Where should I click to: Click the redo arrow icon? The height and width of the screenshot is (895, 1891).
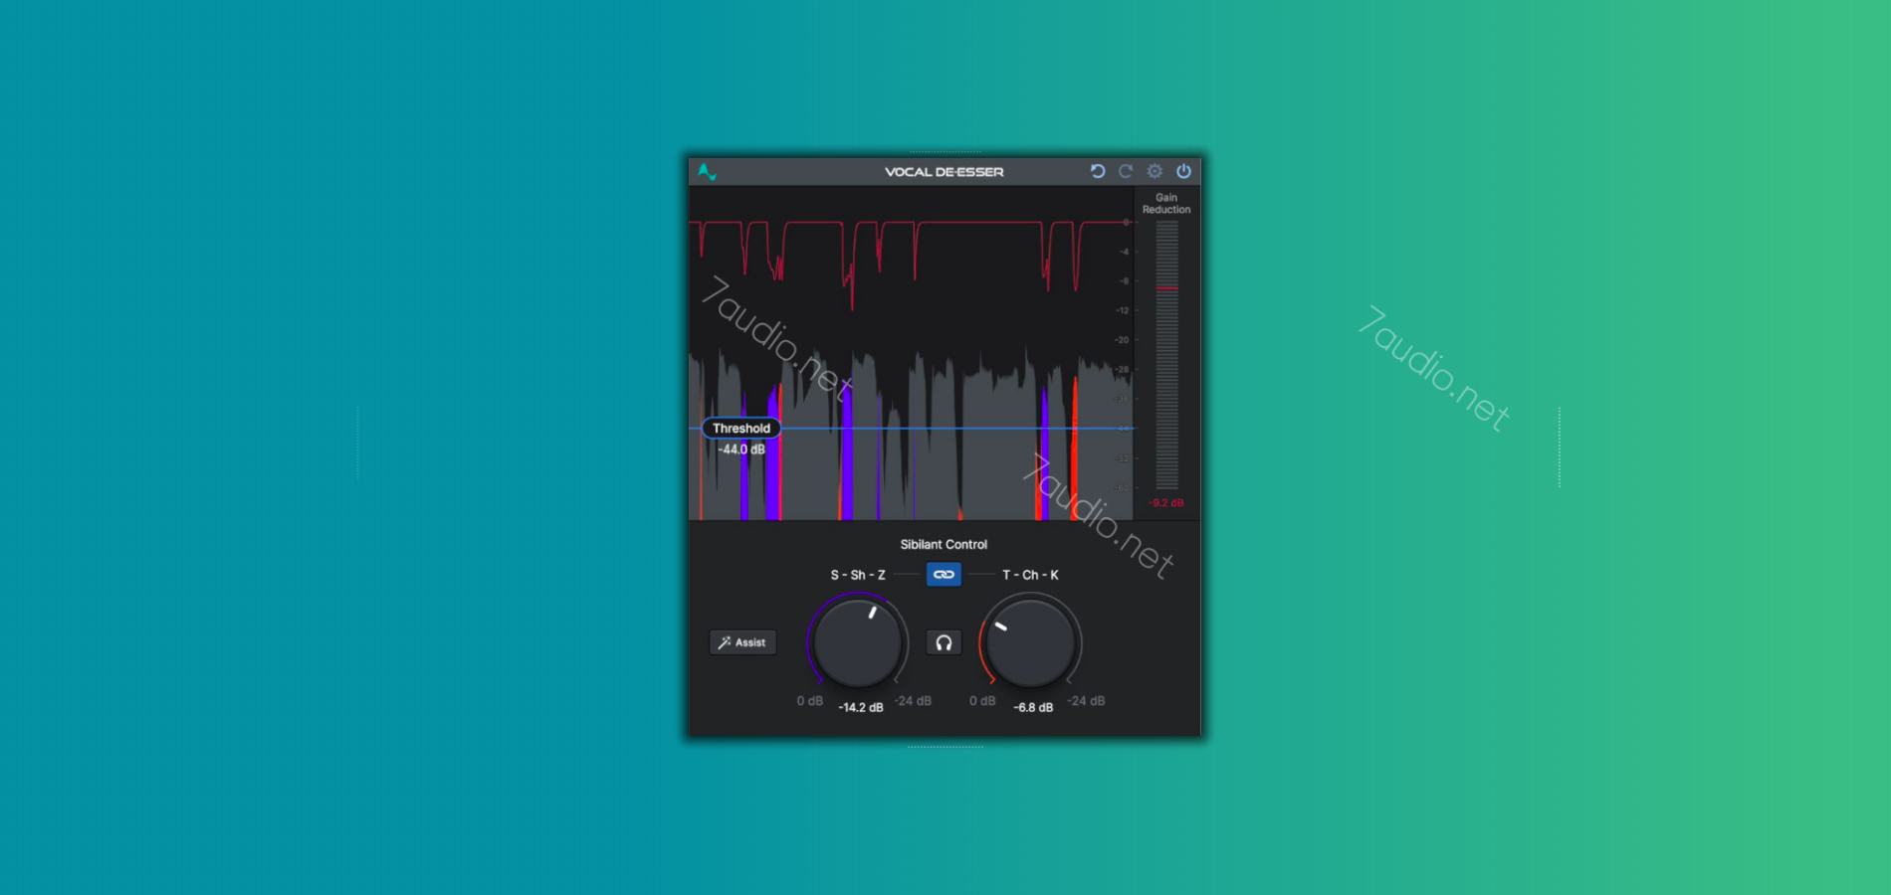click(x=1126, y=171)
